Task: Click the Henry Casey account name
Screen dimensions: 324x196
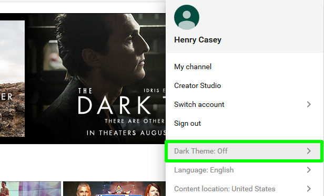Action: pyautogui.click(x=198, y=40)
